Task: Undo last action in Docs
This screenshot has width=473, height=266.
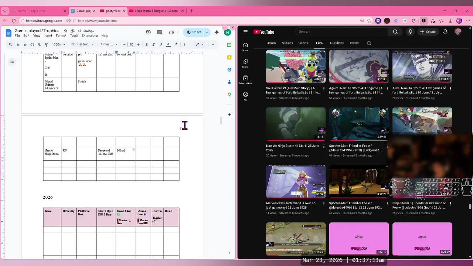Action: pyautogui.click(x=18, y=44)
